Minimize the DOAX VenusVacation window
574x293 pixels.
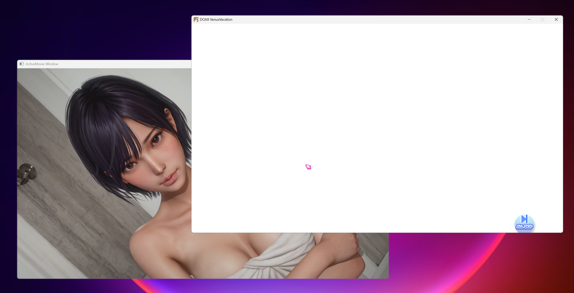coord(529,19)
